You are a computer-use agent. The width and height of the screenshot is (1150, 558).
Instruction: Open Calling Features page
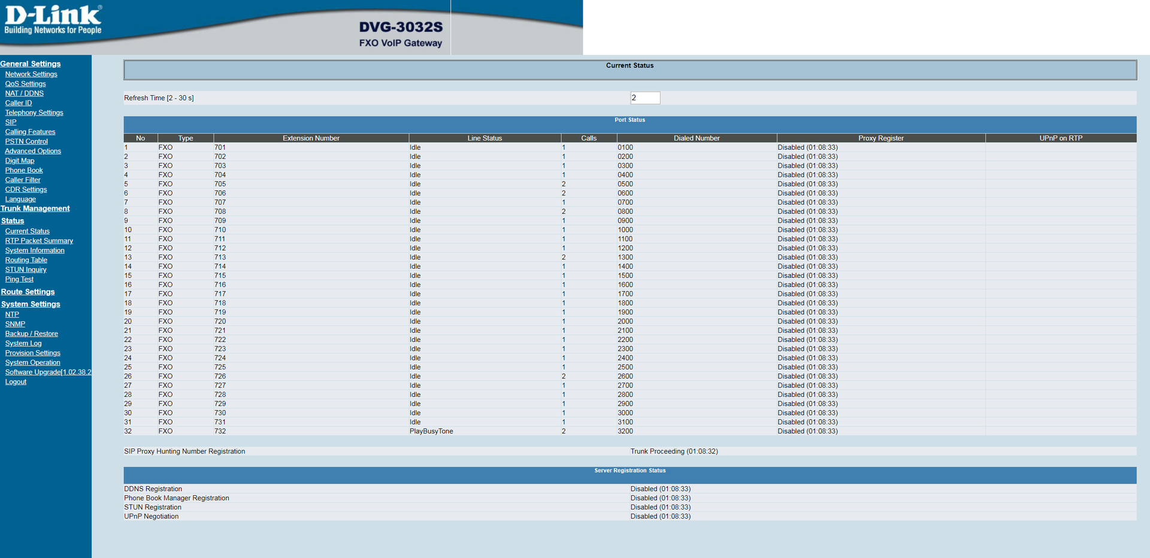[30, 132]
